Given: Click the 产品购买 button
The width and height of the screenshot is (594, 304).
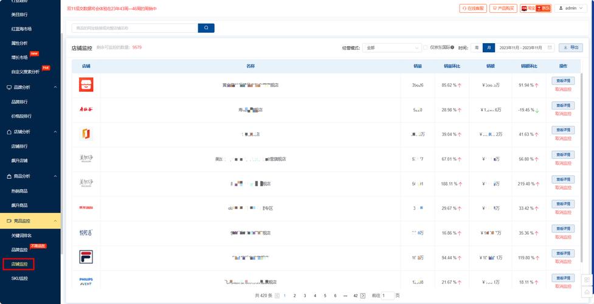Looking at the screenshot, I should tap(503, 8).
